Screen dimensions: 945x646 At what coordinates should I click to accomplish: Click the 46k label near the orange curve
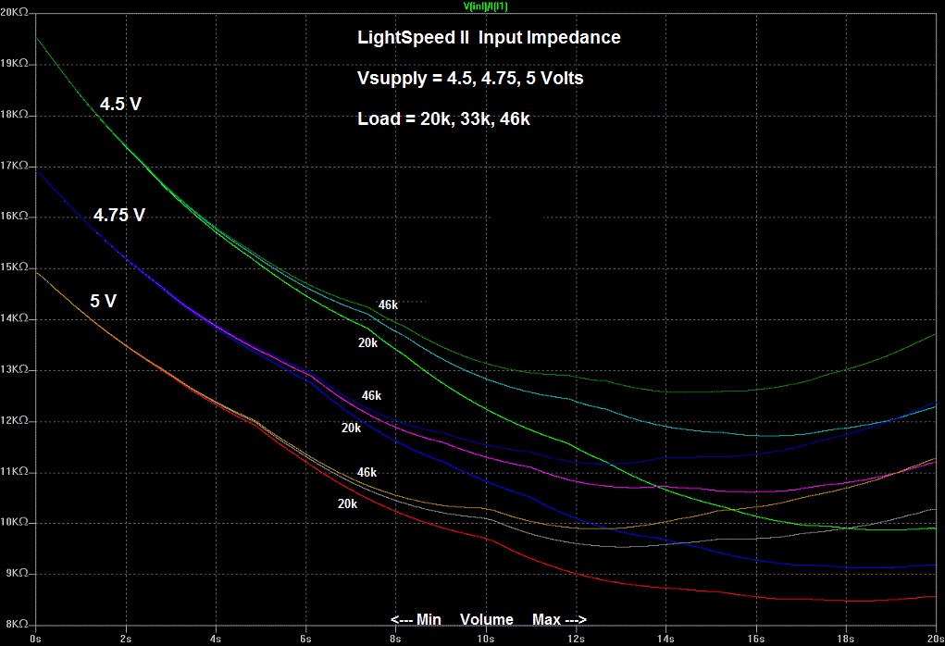coord(367,472)
